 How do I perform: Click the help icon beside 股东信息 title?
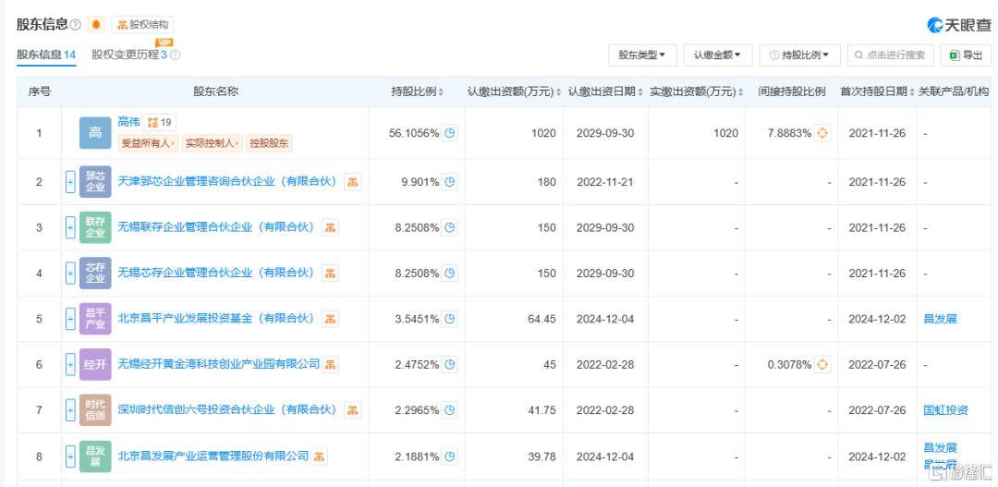point(75,25)
